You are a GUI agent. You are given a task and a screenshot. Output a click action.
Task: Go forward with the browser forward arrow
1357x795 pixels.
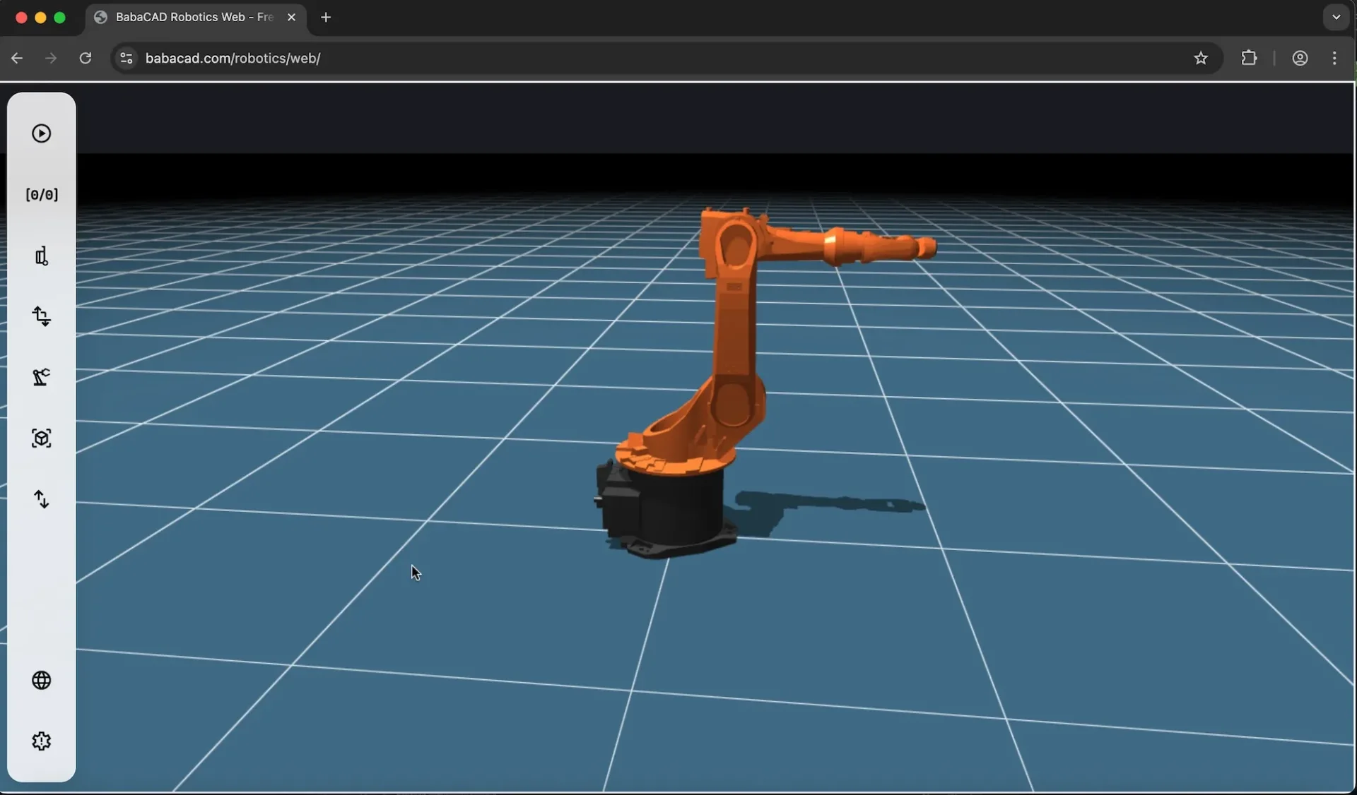pos(51,58)
